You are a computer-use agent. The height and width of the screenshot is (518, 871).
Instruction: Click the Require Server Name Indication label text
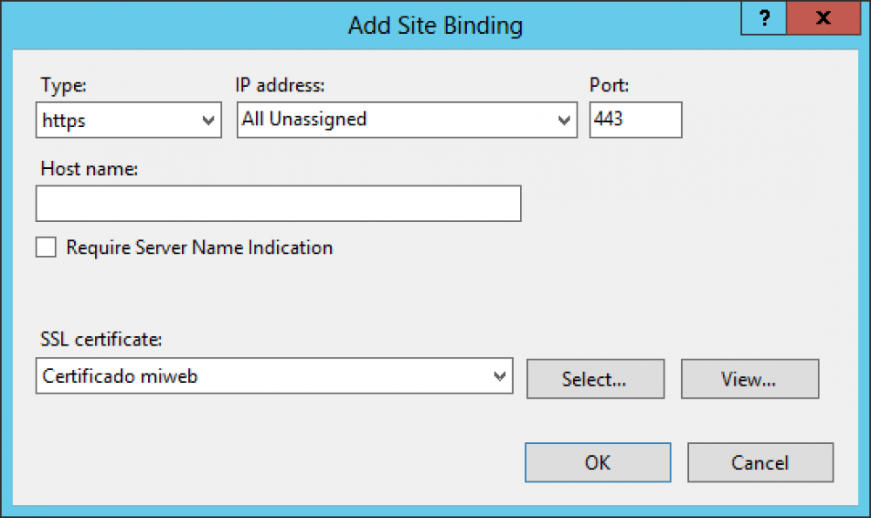[x=199, y=247]
